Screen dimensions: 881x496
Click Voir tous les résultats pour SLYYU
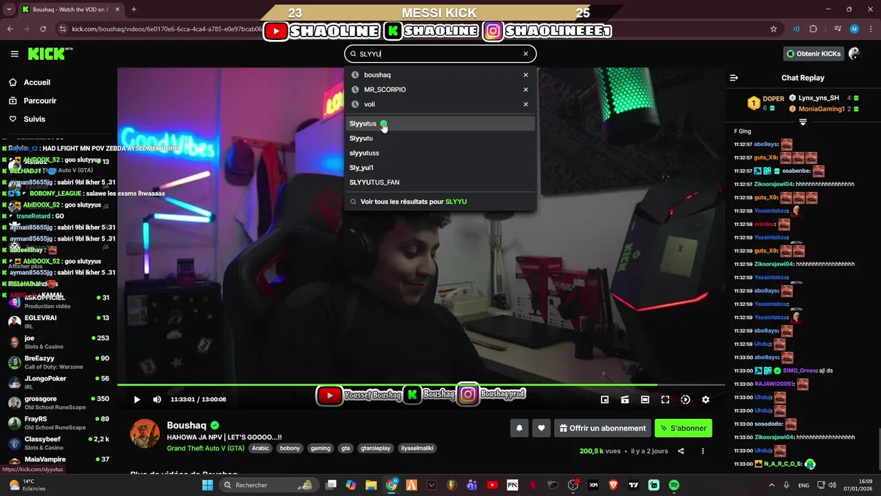[440, 202]
